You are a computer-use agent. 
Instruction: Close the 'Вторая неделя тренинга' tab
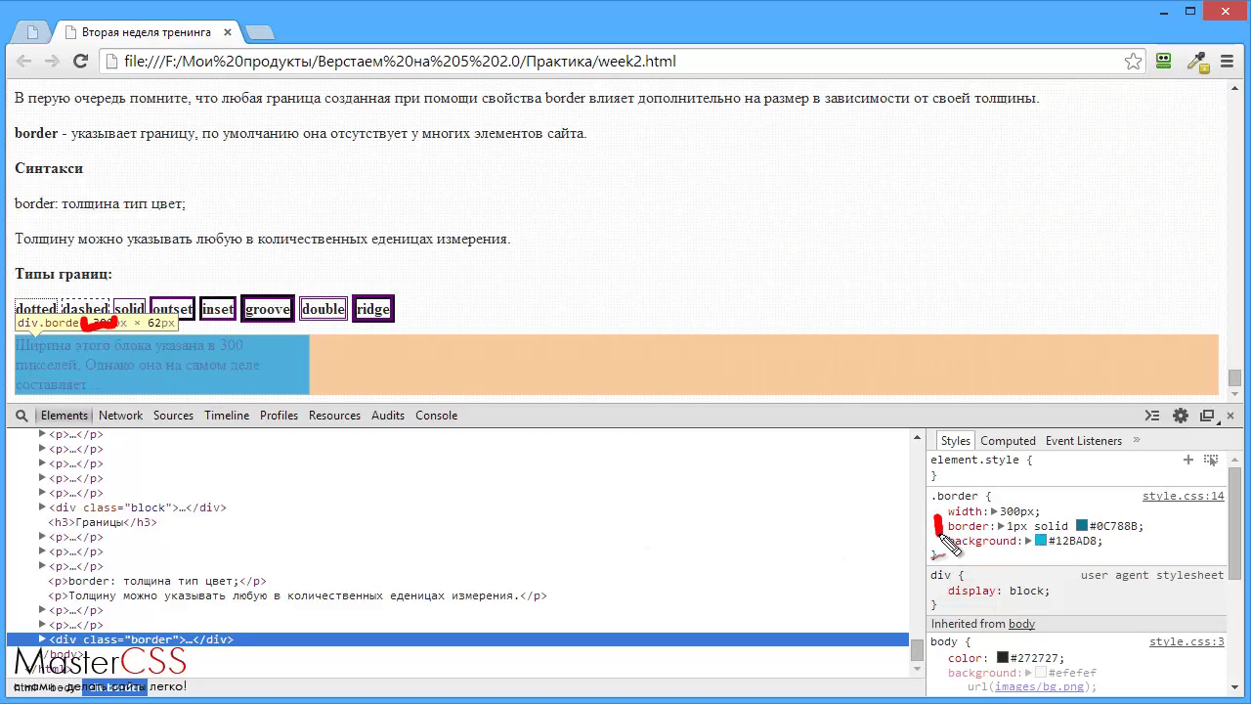226,32
